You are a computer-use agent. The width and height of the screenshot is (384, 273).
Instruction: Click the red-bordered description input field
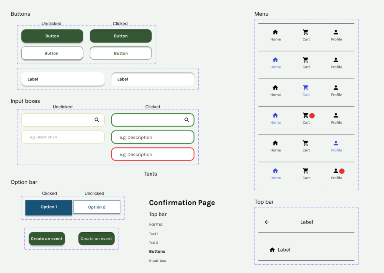153,154
